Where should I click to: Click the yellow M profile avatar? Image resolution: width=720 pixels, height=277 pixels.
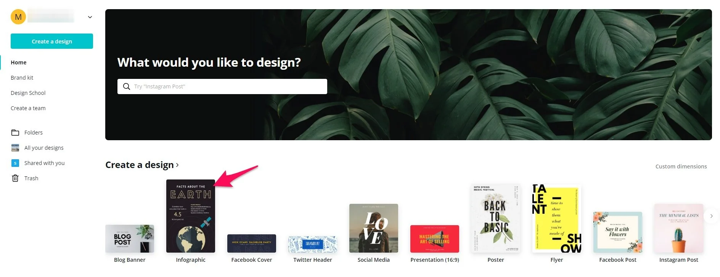(18, 17)
